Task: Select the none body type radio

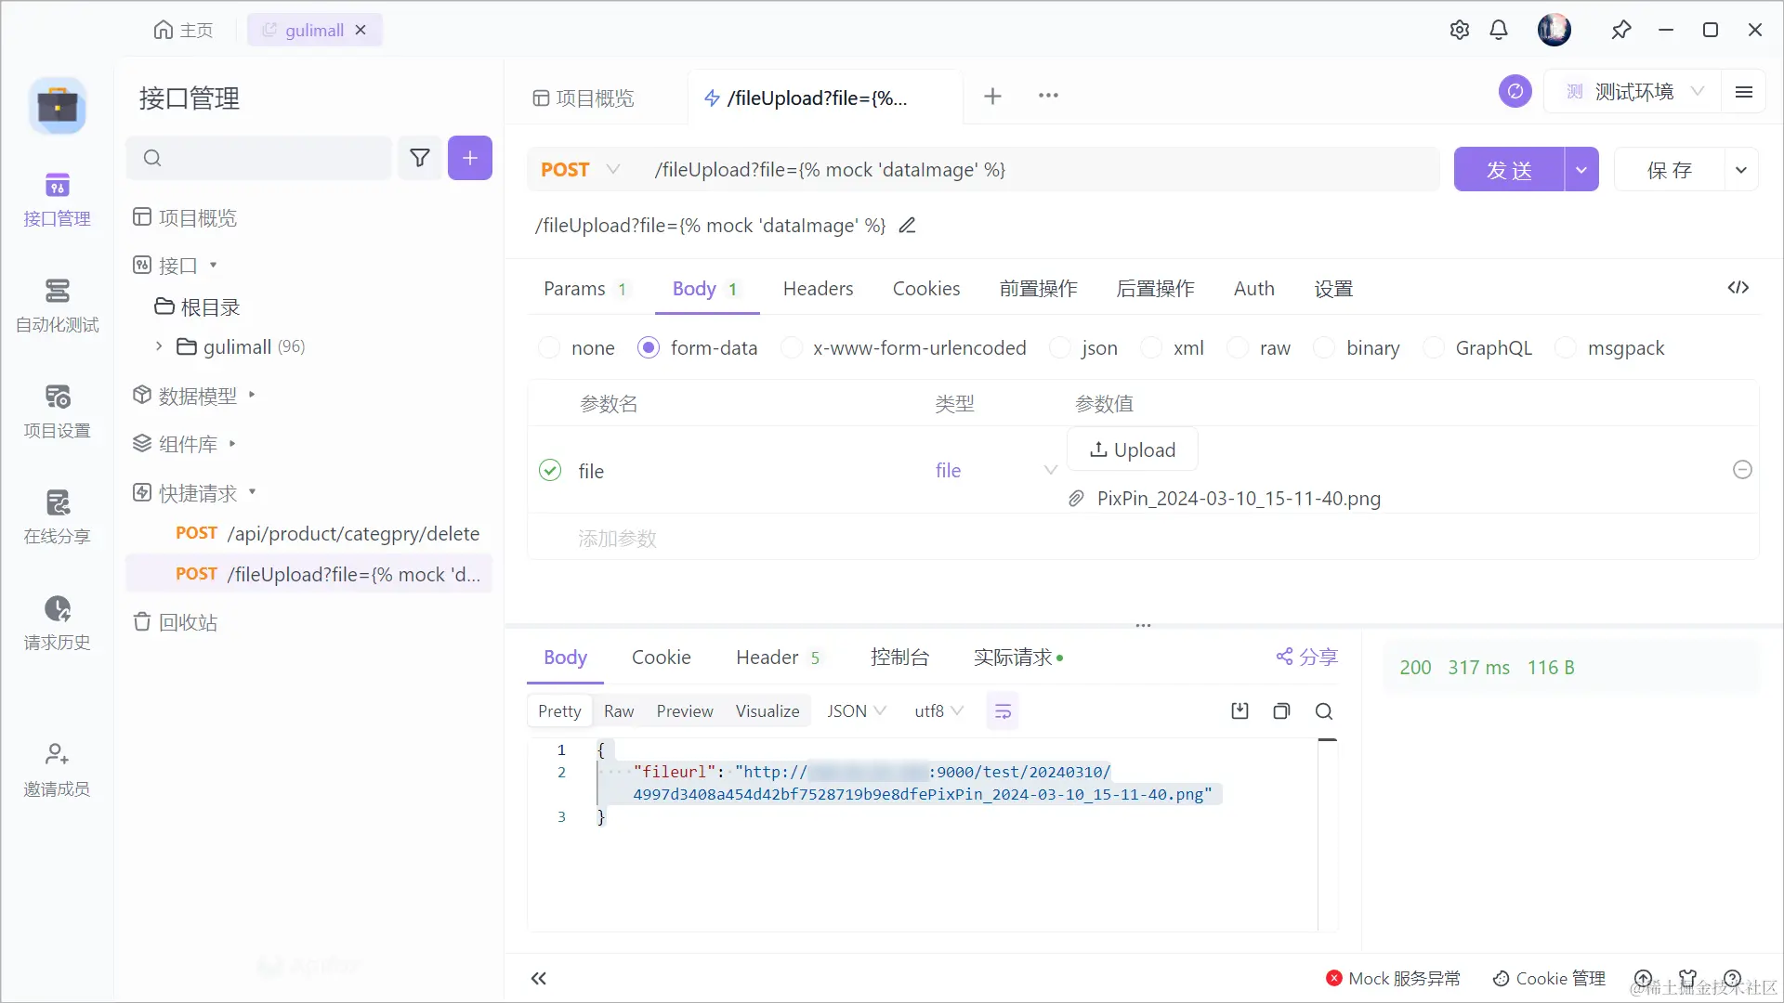Action: pos(550,348)
